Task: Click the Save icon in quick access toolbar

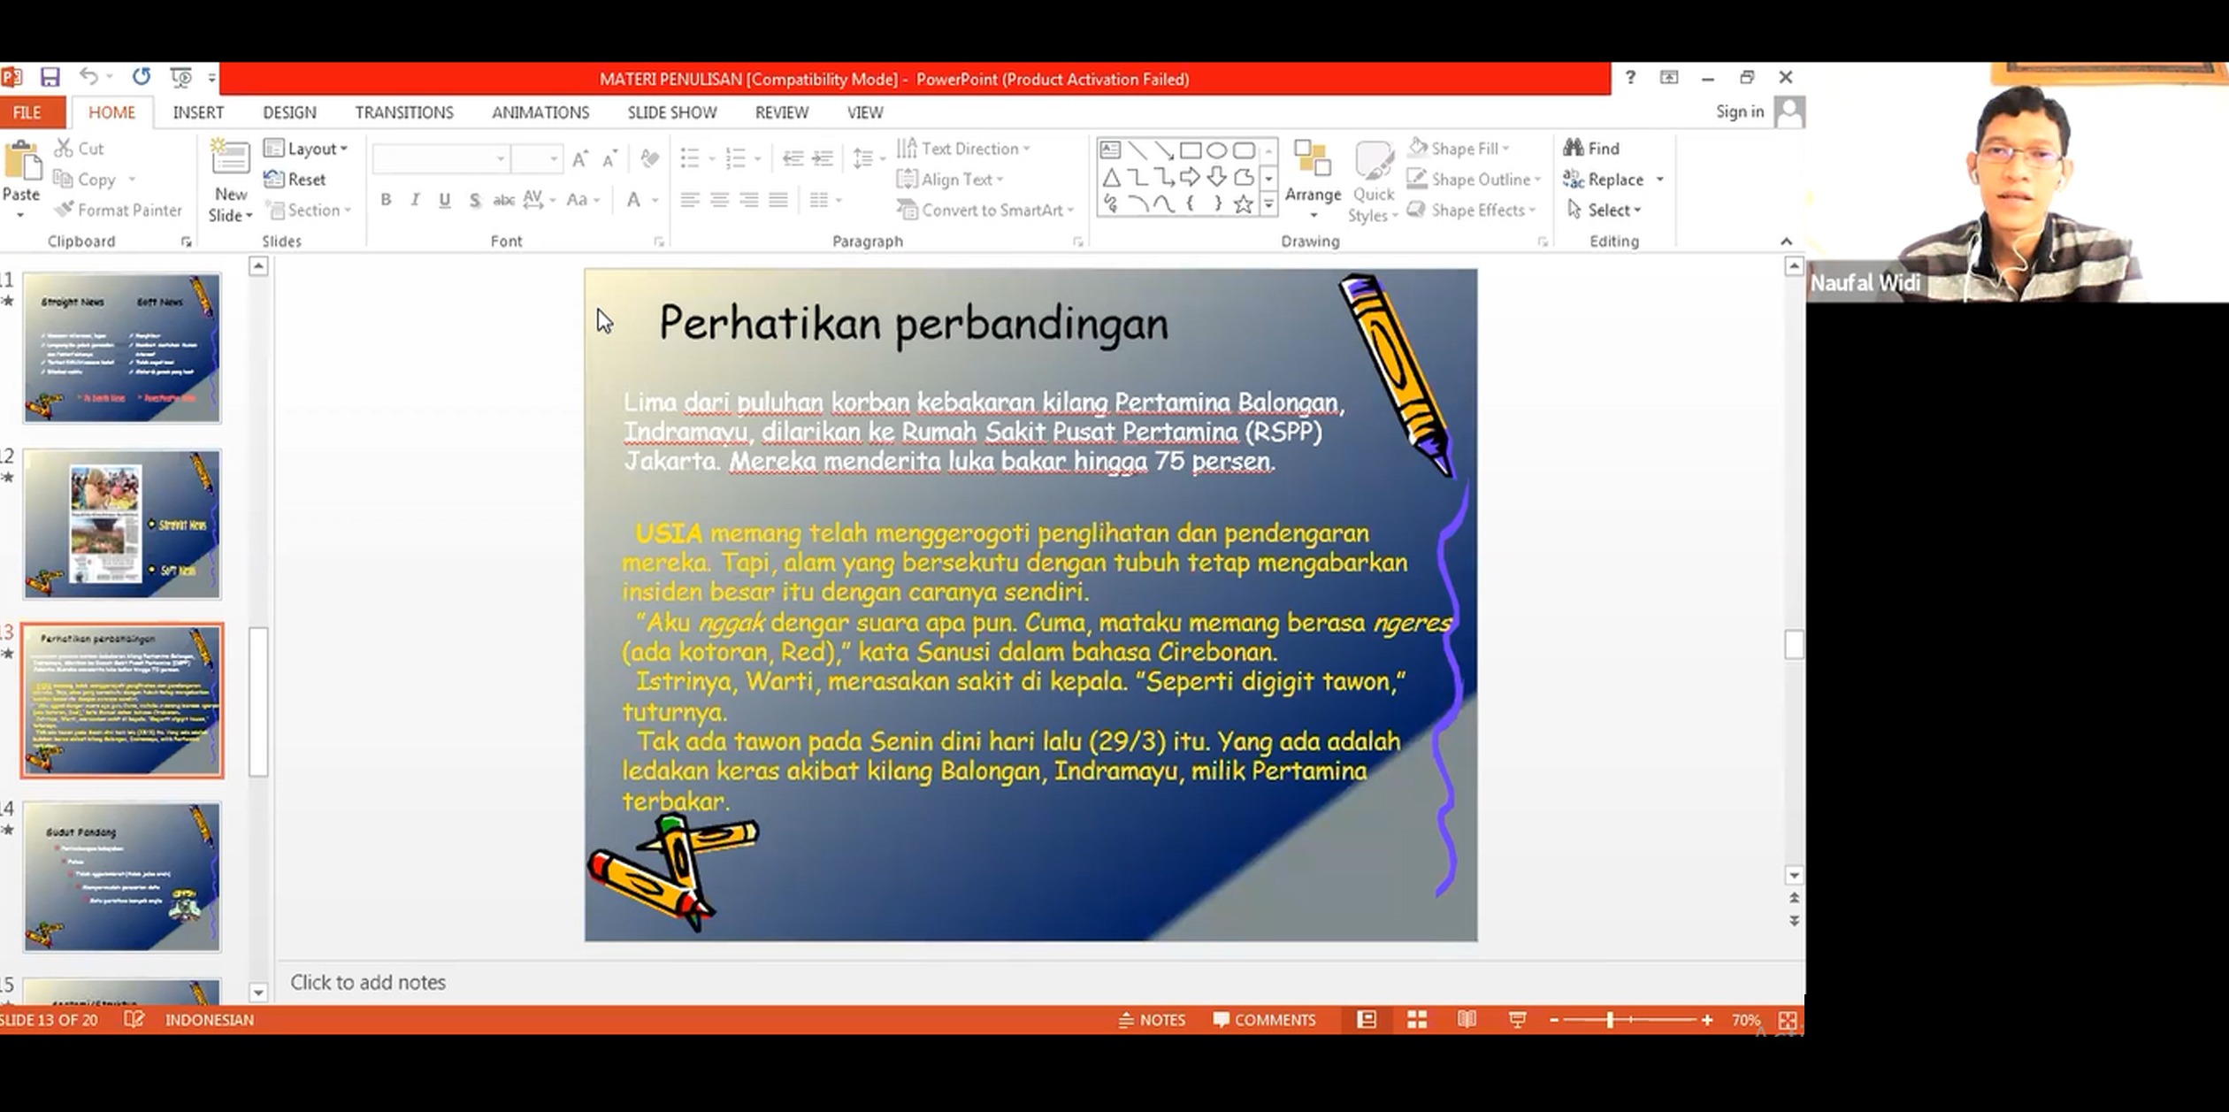Action: 50,78
